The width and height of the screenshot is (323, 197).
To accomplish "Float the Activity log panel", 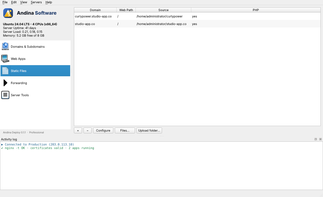I will click(x=316, y=139).
